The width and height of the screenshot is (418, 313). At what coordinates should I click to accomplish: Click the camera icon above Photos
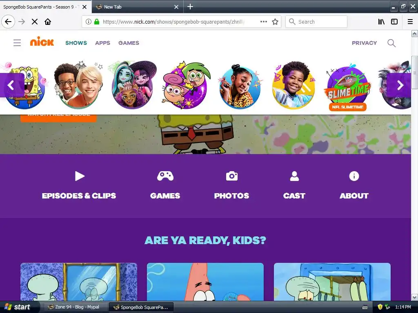pos(232,176)
